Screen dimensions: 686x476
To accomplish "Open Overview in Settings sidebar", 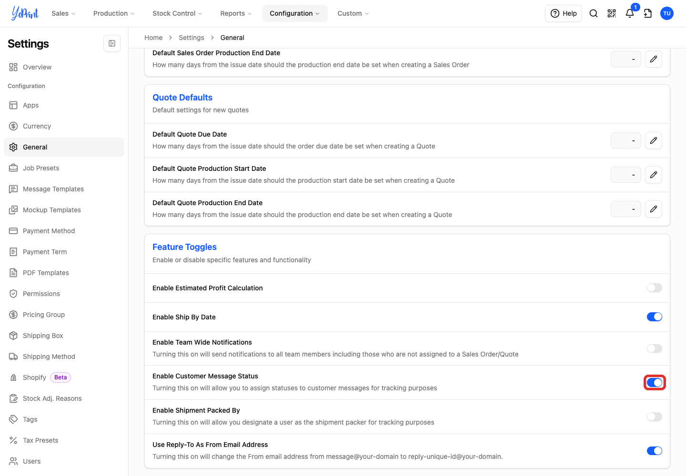I will (64, 67).
